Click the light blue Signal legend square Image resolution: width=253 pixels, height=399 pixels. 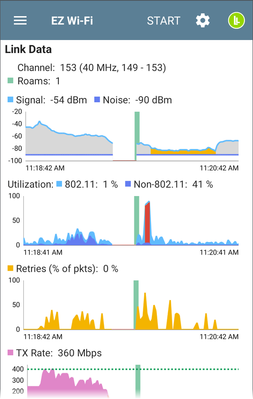[x=10, y=99]
